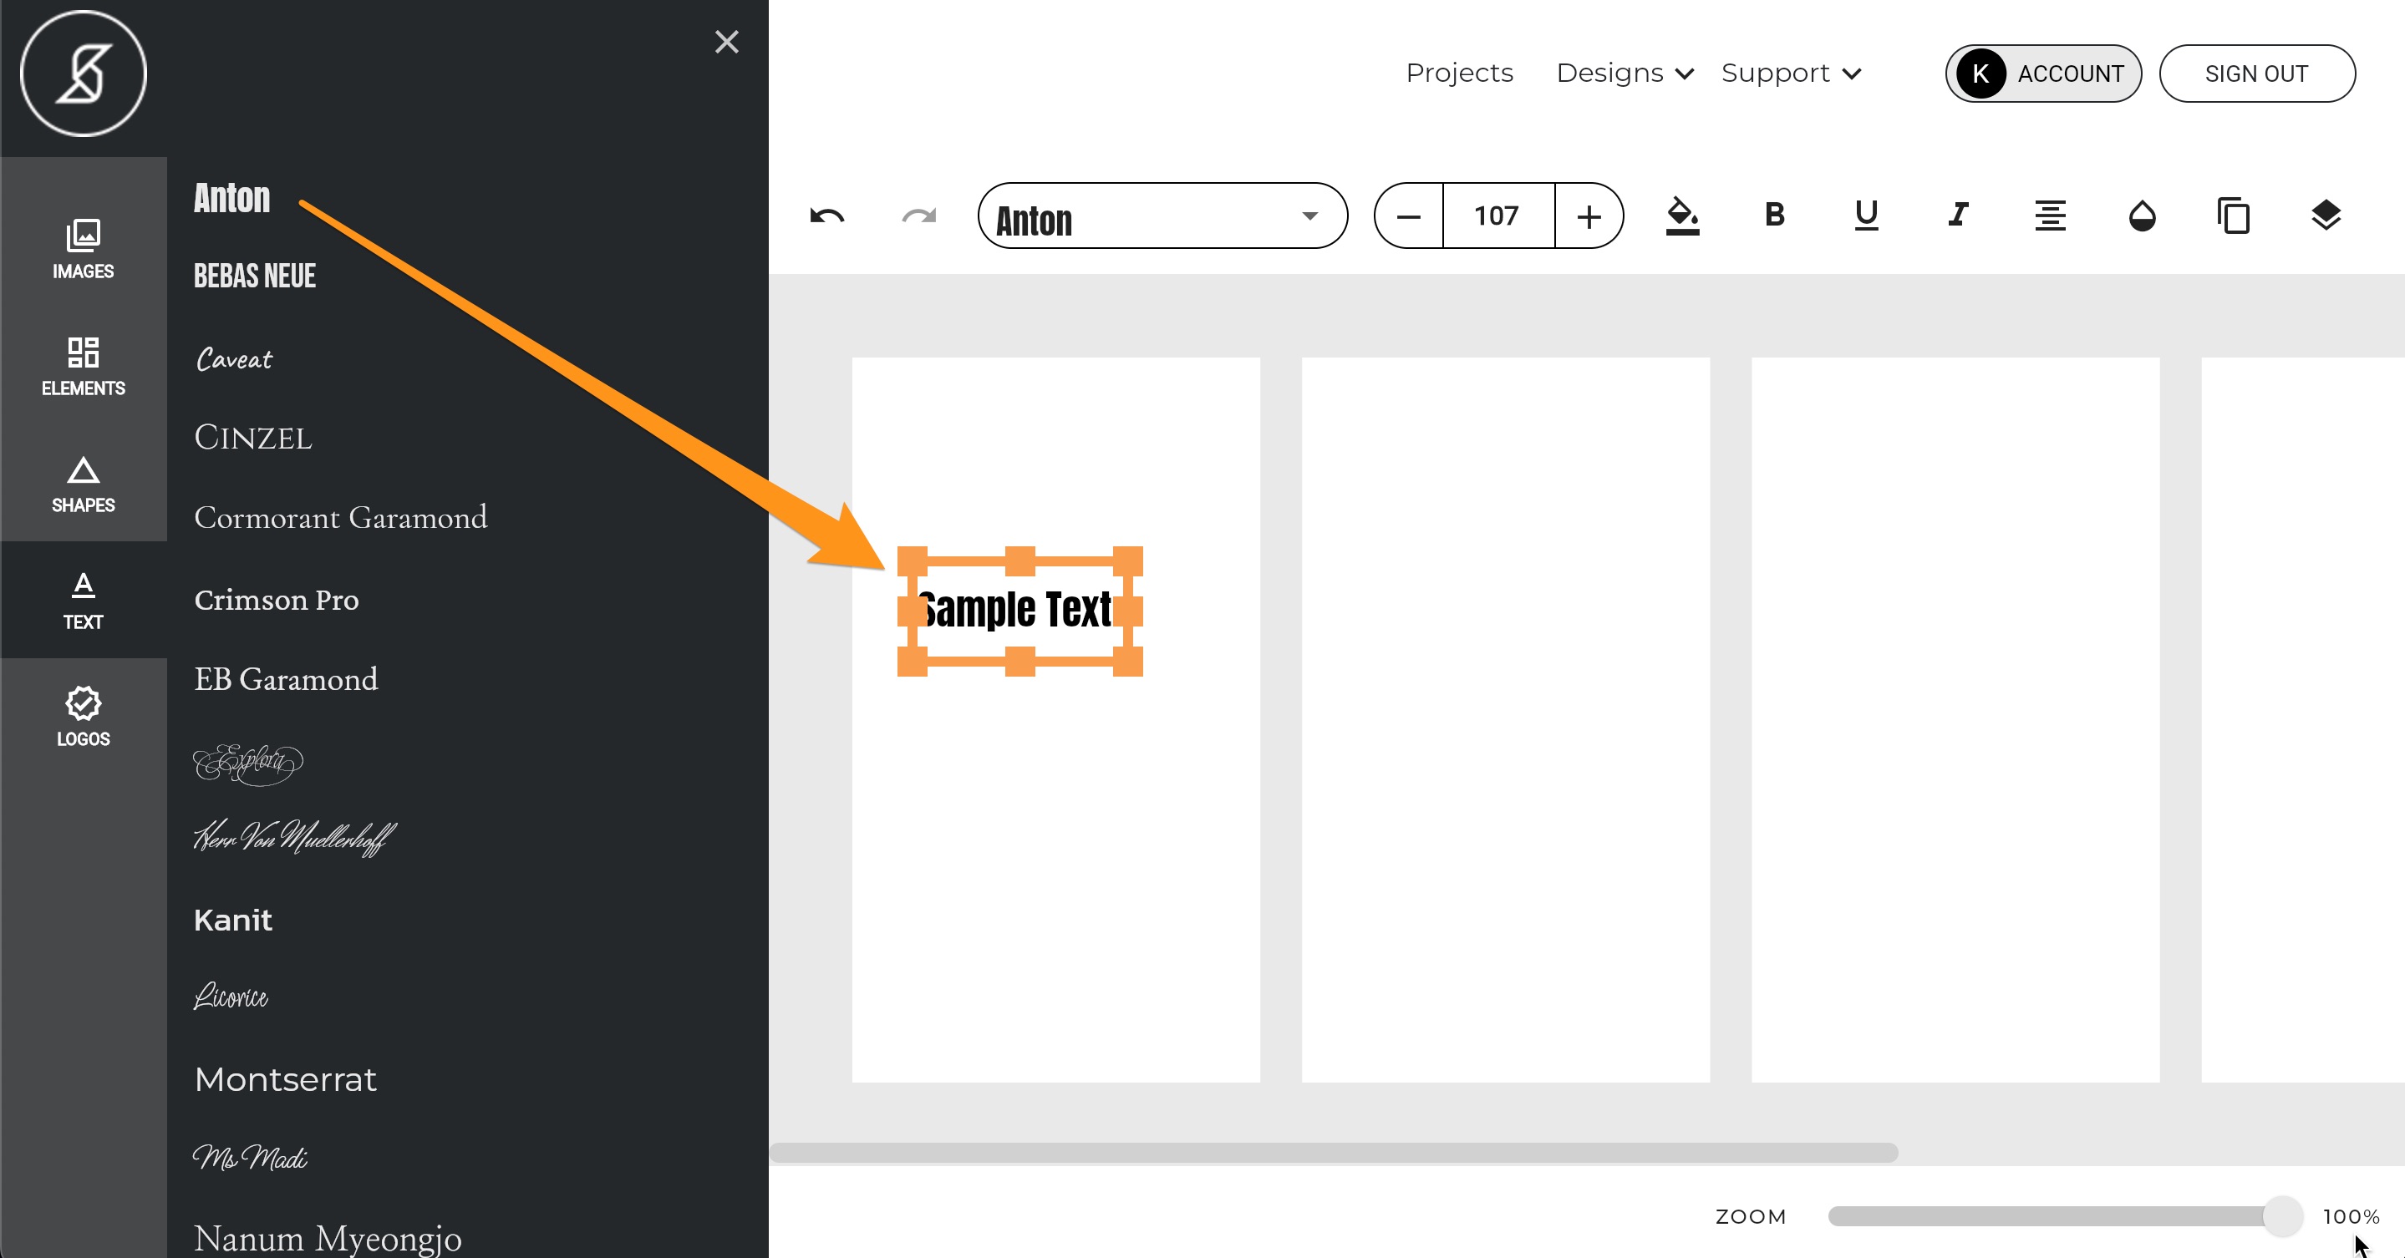
Task: Open the Elements panel in sidebar
Action: [x=83, y=367]
